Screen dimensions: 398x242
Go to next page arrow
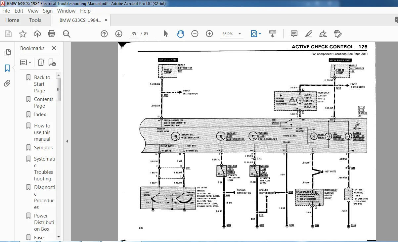click(x=119, y=34)
